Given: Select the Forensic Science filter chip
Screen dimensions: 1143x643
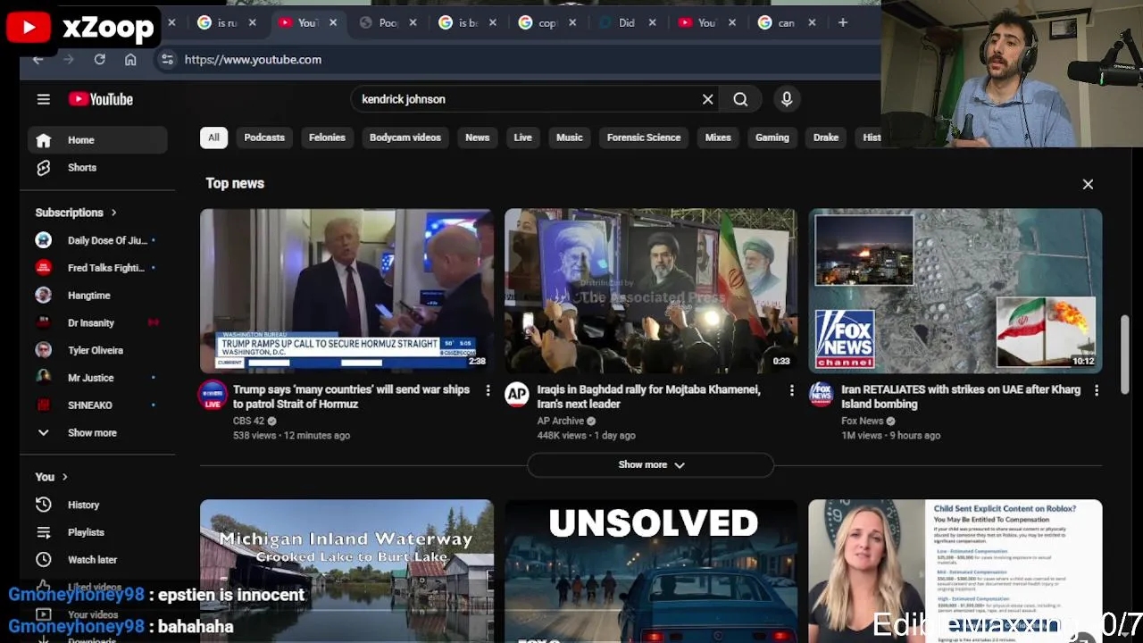Looking at the screenshot, I should 644,138.
